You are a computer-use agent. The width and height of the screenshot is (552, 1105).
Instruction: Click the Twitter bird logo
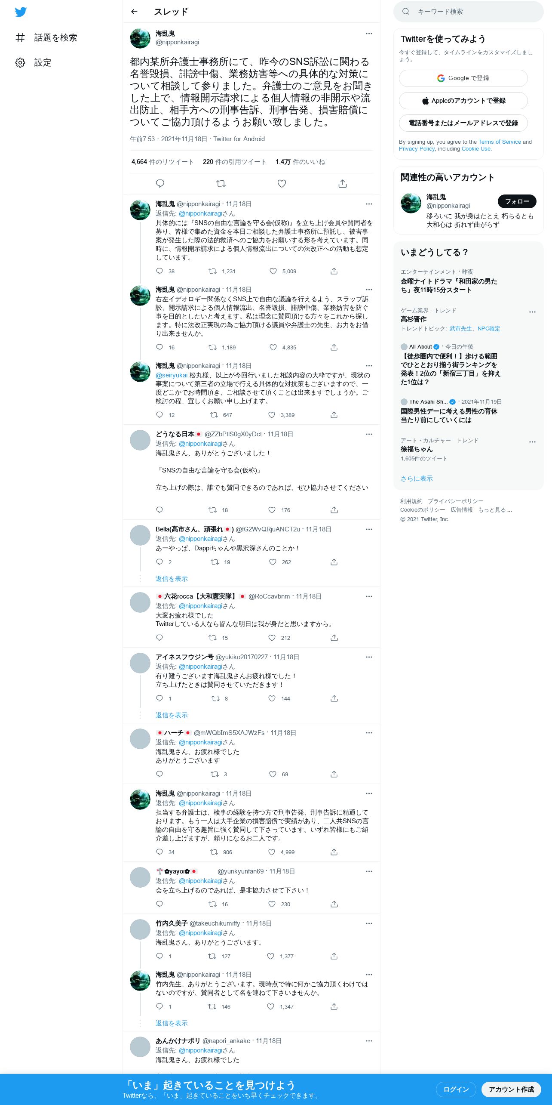[21, 12]
